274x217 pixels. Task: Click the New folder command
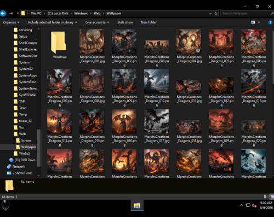[x=149, y=22]
